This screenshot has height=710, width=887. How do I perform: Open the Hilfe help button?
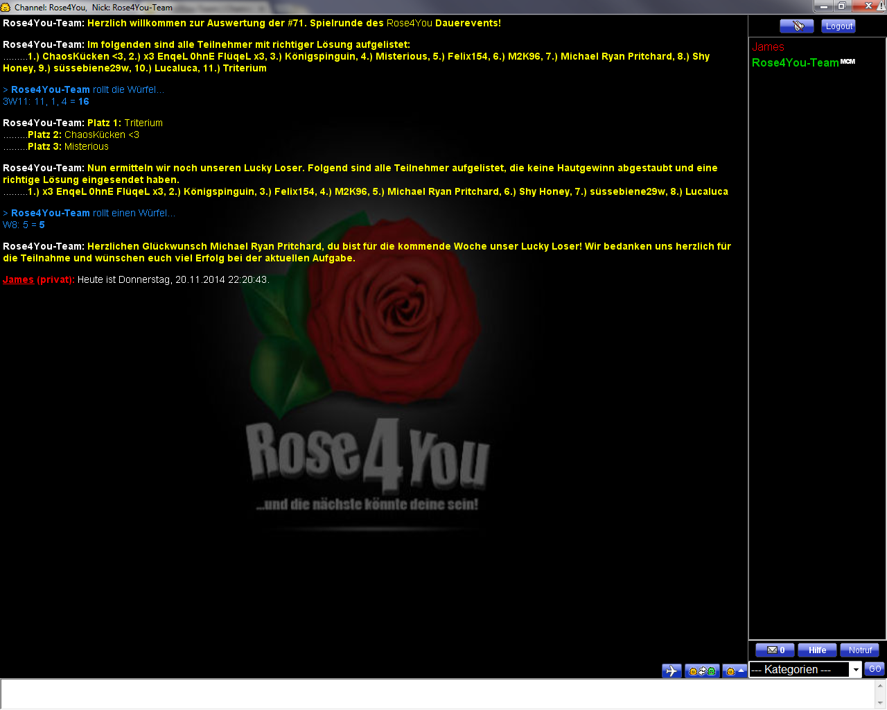pyautogui.click(x=817, y=650)
